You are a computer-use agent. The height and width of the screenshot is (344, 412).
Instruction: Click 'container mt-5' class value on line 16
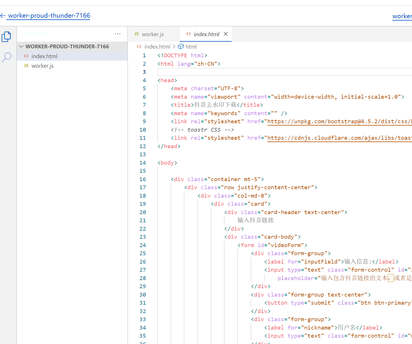[234, 179]
